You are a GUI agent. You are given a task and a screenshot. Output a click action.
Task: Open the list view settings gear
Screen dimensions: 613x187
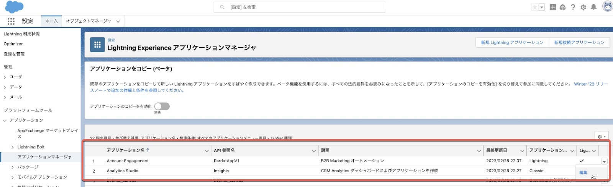tap(601, 137)
